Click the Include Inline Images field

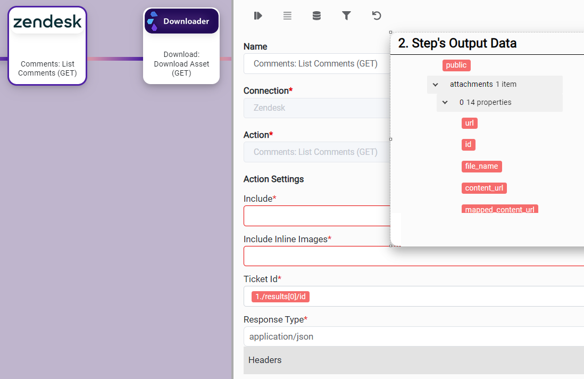tap(317, 256)
